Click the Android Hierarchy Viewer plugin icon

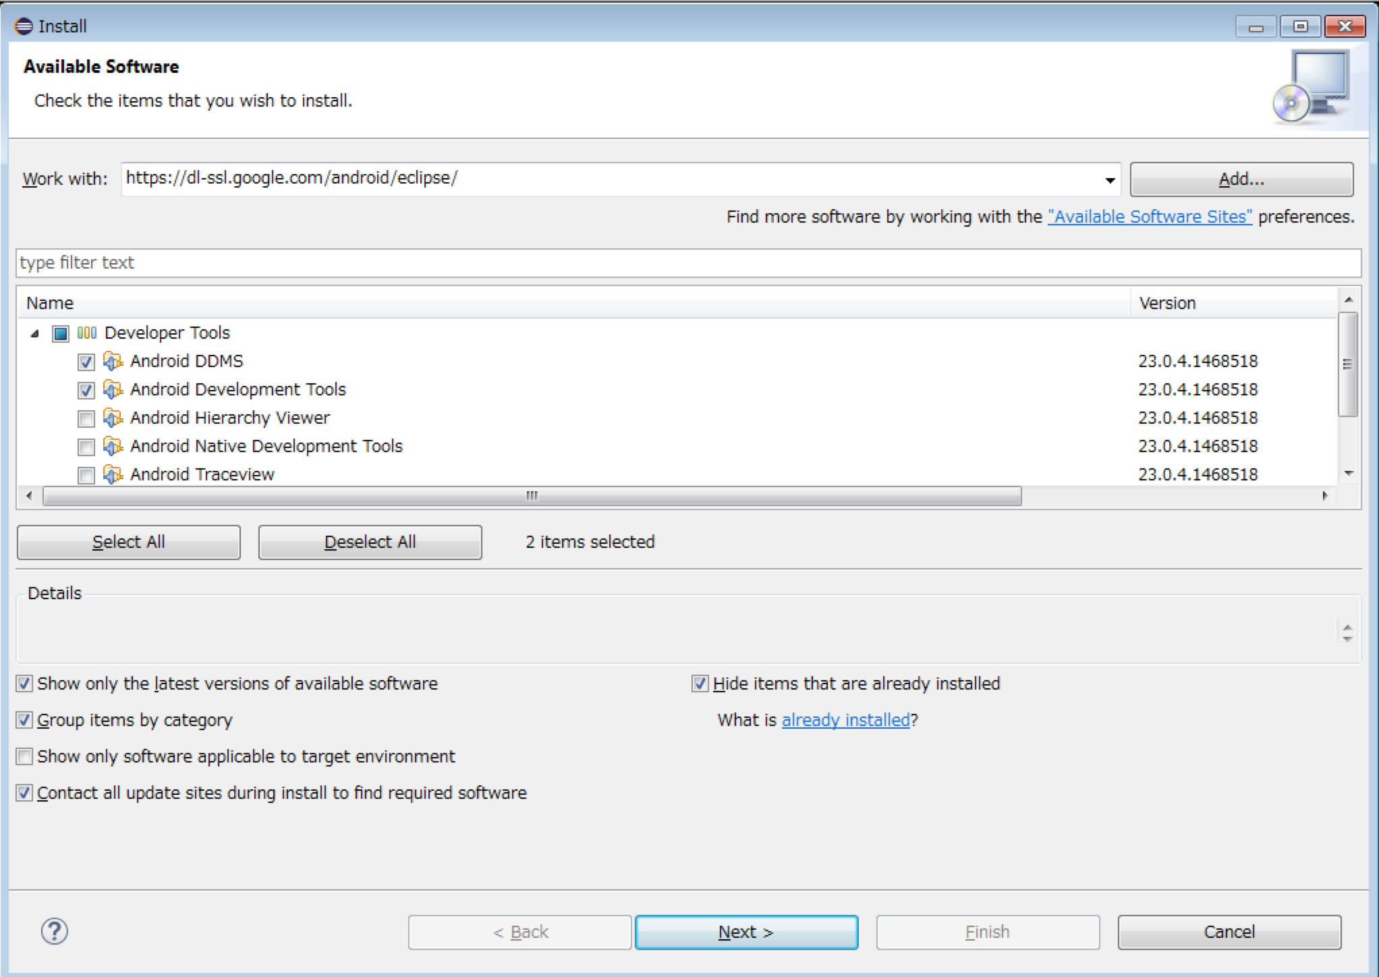pos(113,418)
